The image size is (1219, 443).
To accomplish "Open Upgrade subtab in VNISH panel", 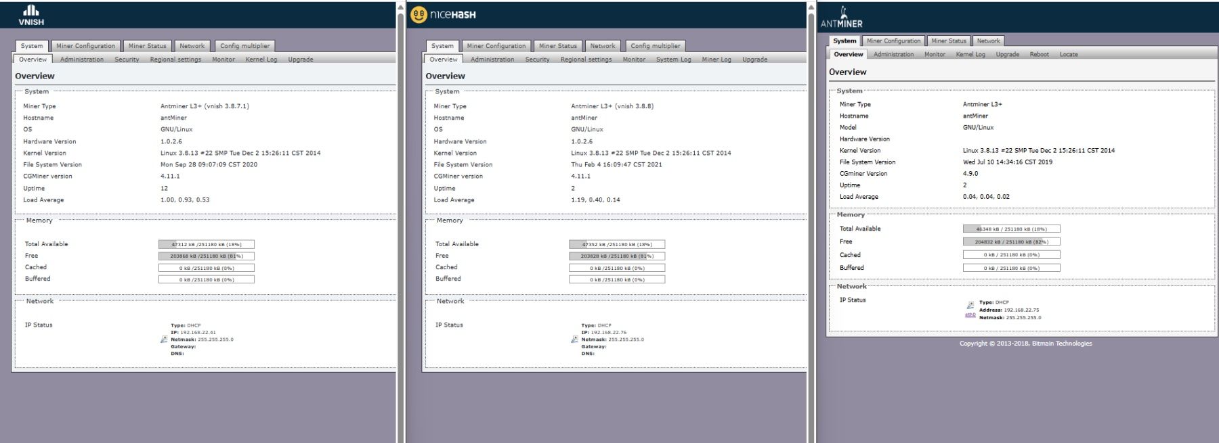I will pos(301,60).
